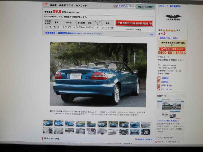
Task: Open the 店舗在庫一覧 link
Action: [166, 85]
